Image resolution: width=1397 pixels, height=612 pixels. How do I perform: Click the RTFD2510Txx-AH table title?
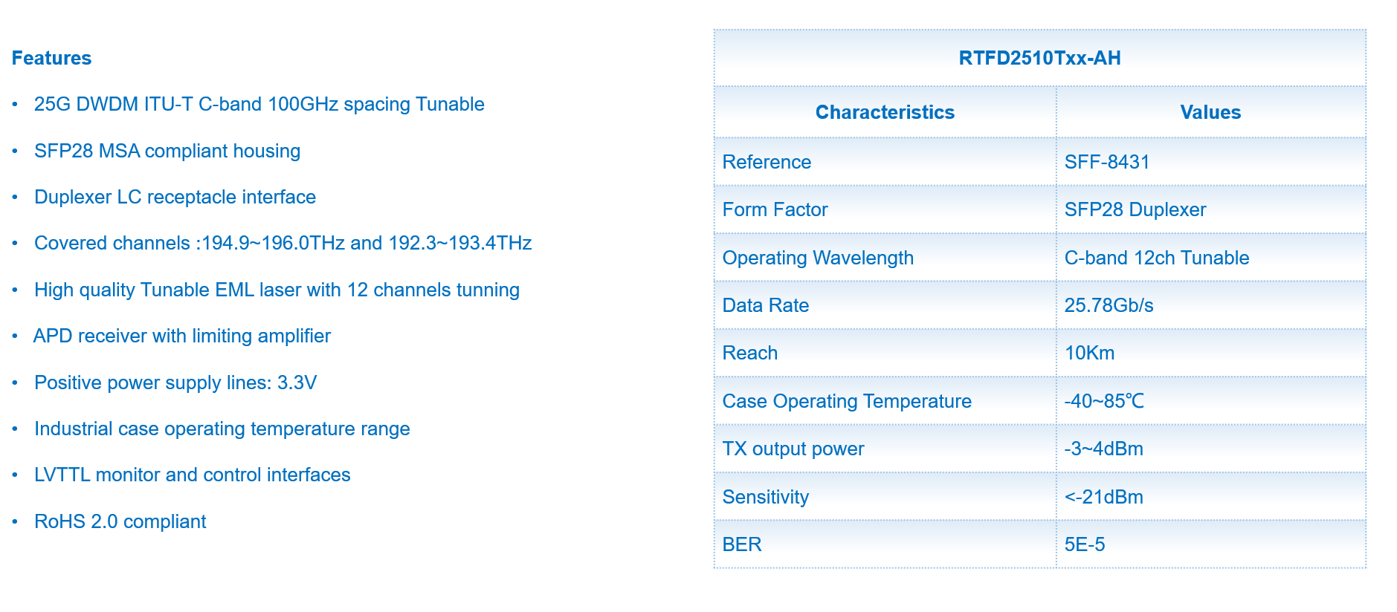1039,58
